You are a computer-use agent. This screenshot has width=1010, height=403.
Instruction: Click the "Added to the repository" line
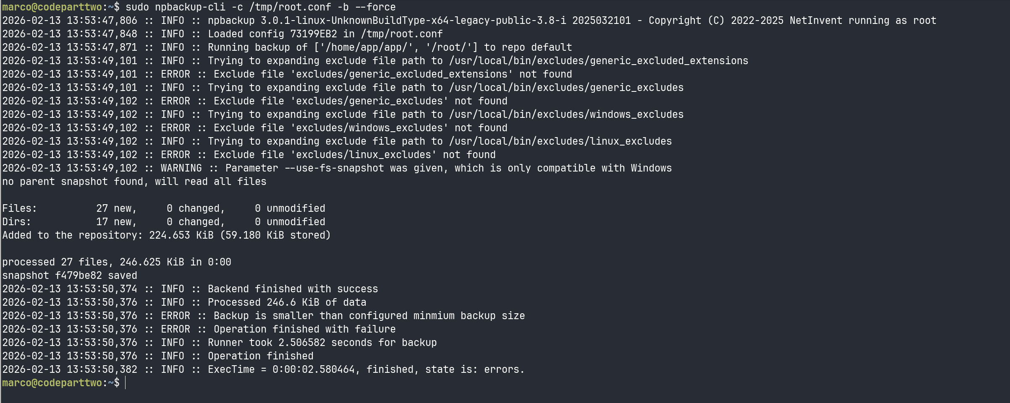pyautogui.click(x=166, y=235)
